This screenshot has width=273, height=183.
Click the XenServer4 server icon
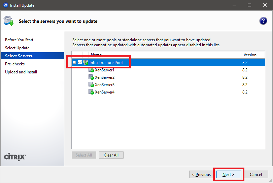click(91, 92)
